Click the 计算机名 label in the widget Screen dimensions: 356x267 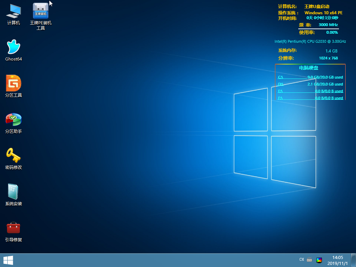click(x=288, y=7)
